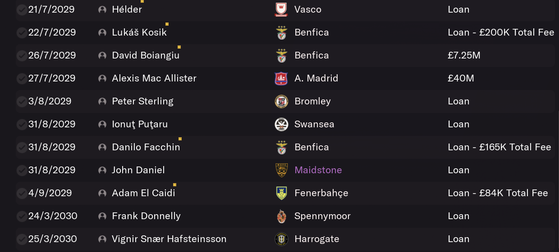Screen dimensions: 559x252
Task: Click the Fenerbahçe club crest
Action: coord(281,193)
